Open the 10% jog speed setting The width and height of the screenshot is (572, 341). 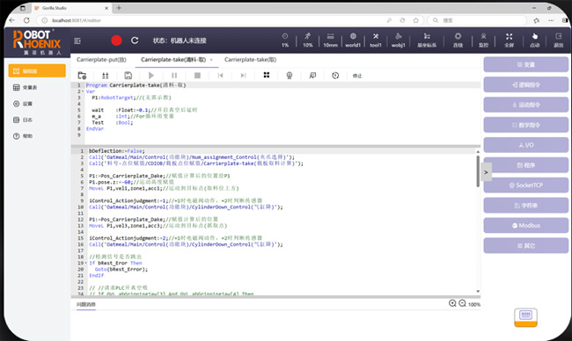click(x=307, y=40)
